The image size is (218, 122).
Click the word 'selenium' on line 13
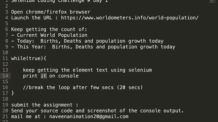140,70
